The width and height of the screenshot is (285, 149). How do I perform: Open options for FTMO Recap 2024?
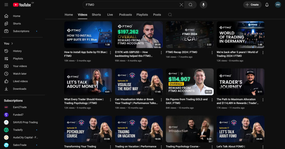pos(212,53)
